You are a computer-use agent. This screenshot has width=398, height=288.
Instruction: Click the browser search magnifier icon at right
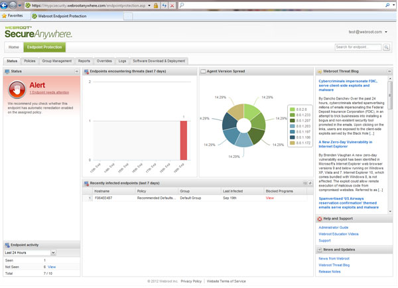pos(387,5)
